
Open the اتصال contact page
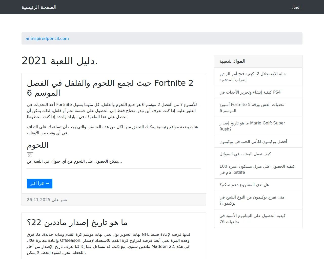point(295,7)
